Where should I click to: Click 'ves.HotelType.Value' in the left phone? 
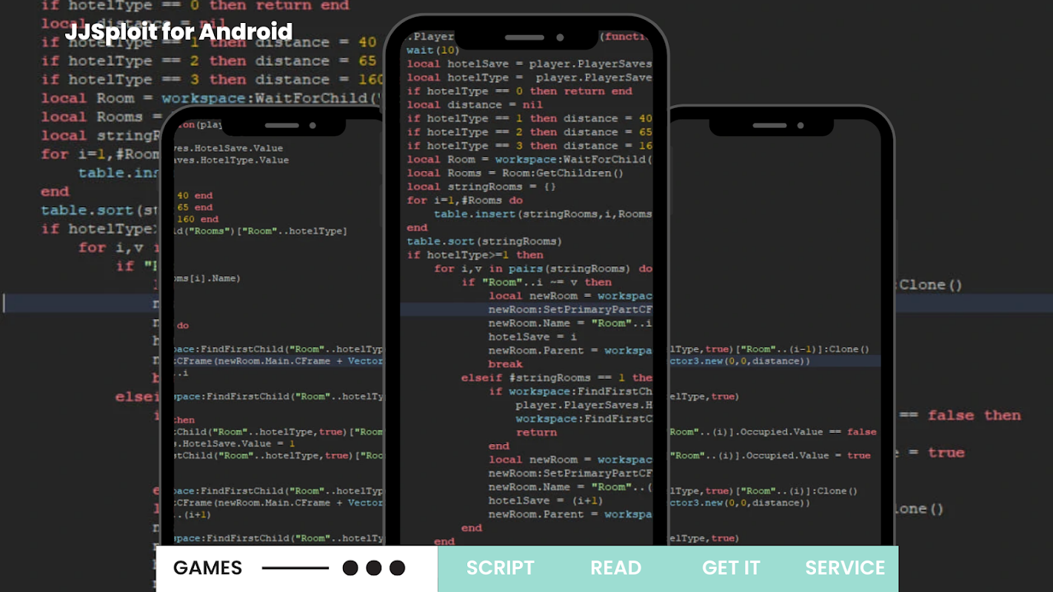(230, 160)
